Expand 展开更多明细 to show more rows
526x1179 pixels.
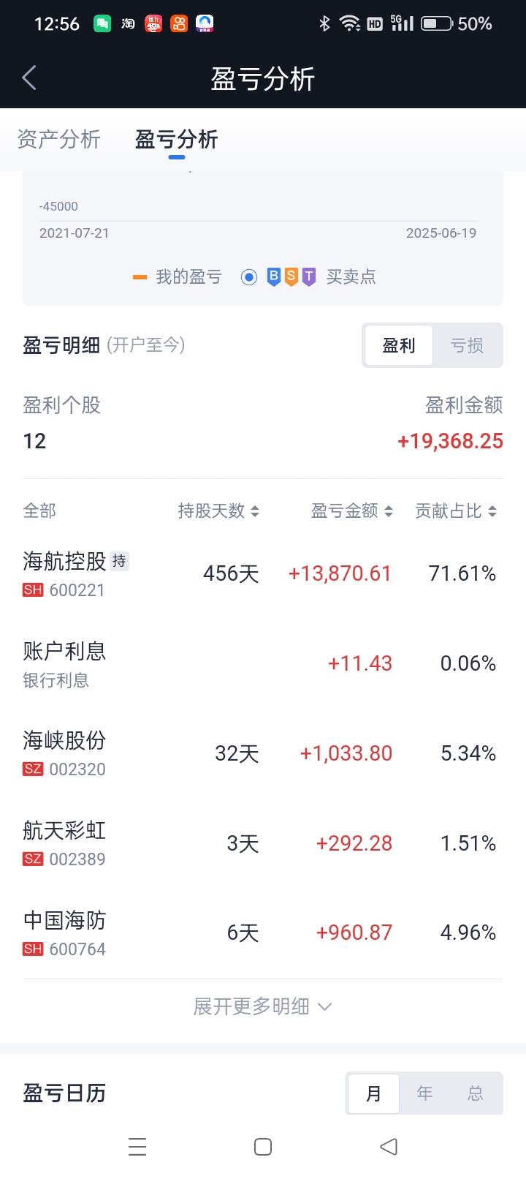pyautogui.click(x=263, y=1006)
